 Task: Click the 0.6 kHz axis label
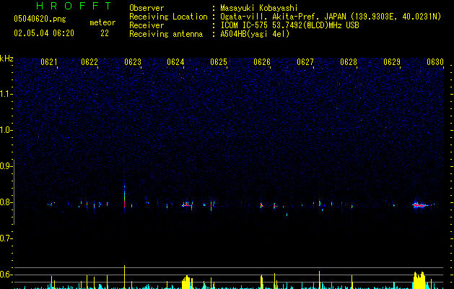pyautogui.click(x=6, y=275)
